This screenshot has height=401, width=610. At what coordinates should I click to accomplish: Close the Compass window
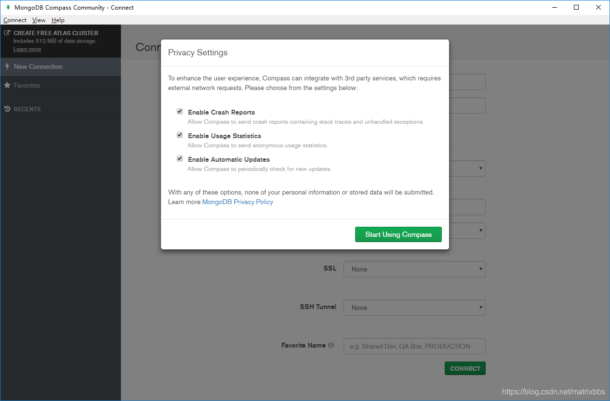pyautogui.click(x=598, y=7)
